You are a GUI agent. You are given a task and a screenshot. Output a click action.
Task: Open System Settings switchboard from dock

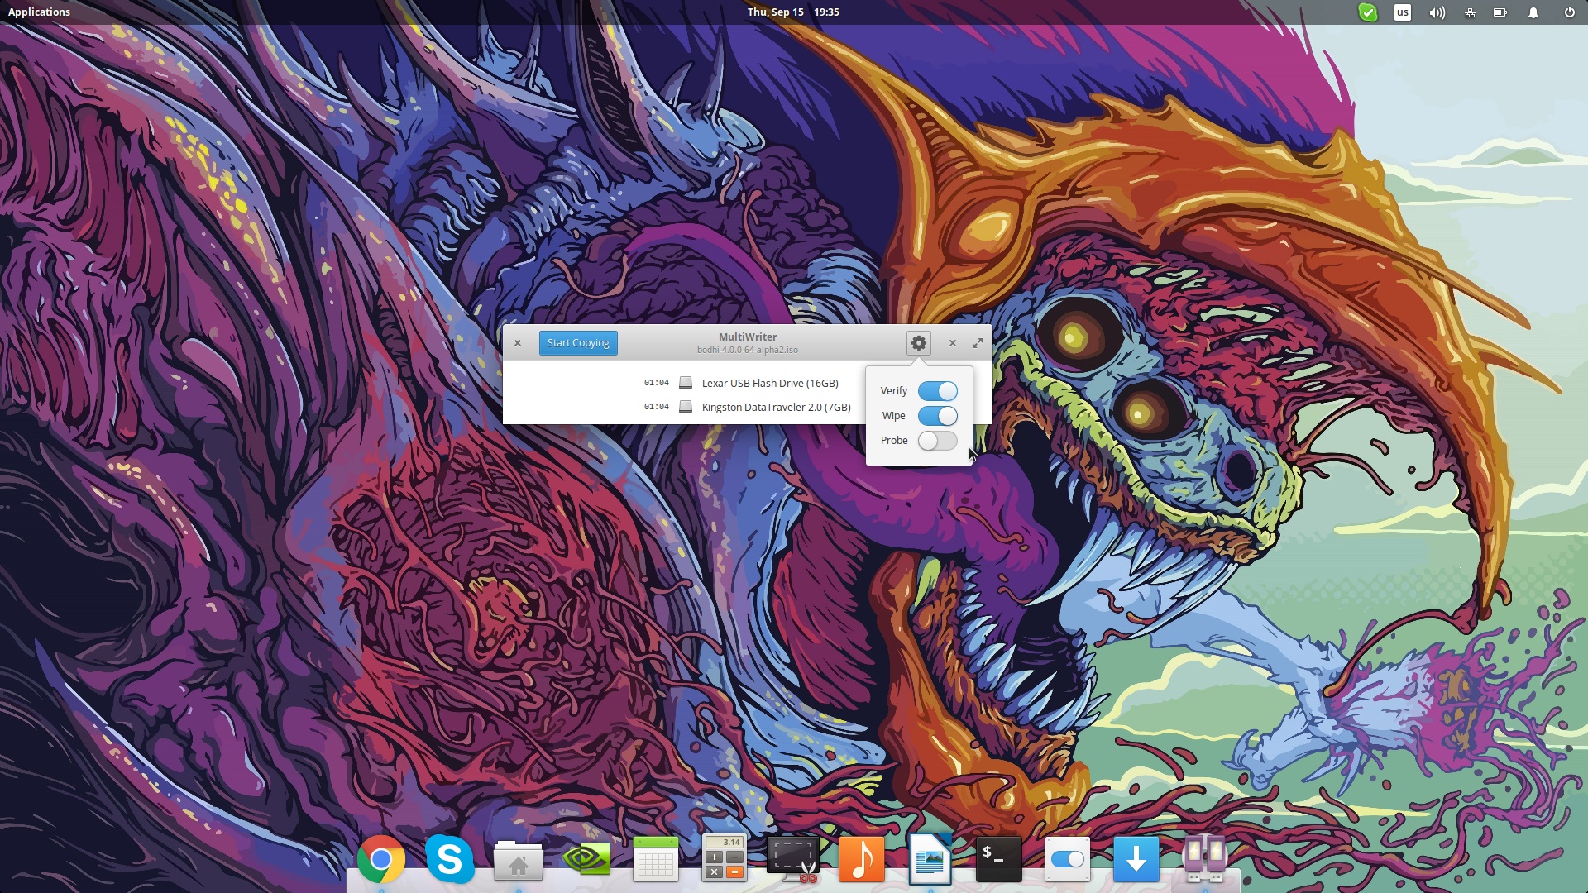(x=1068, y=860)
